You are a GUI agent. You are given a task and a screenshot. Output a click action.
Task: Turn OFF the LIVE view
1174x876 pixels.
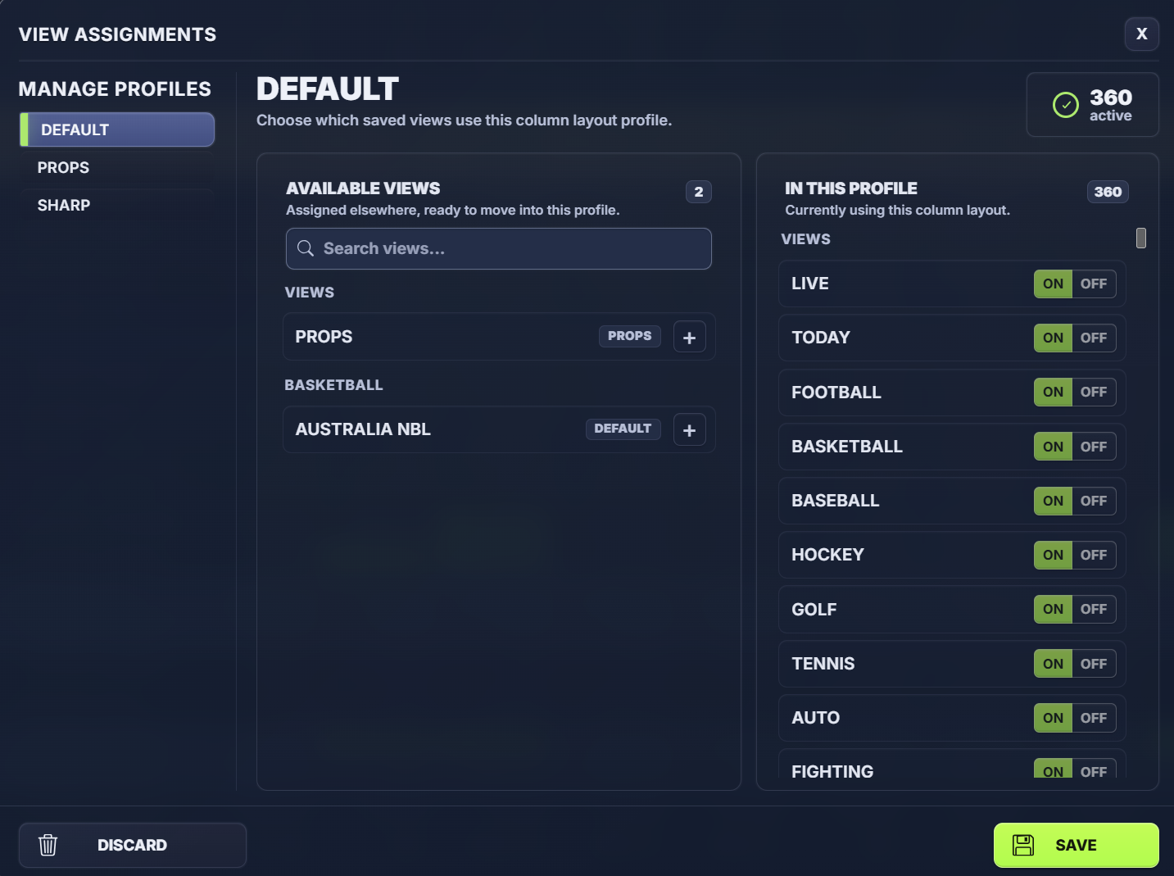click(1094, 284)
